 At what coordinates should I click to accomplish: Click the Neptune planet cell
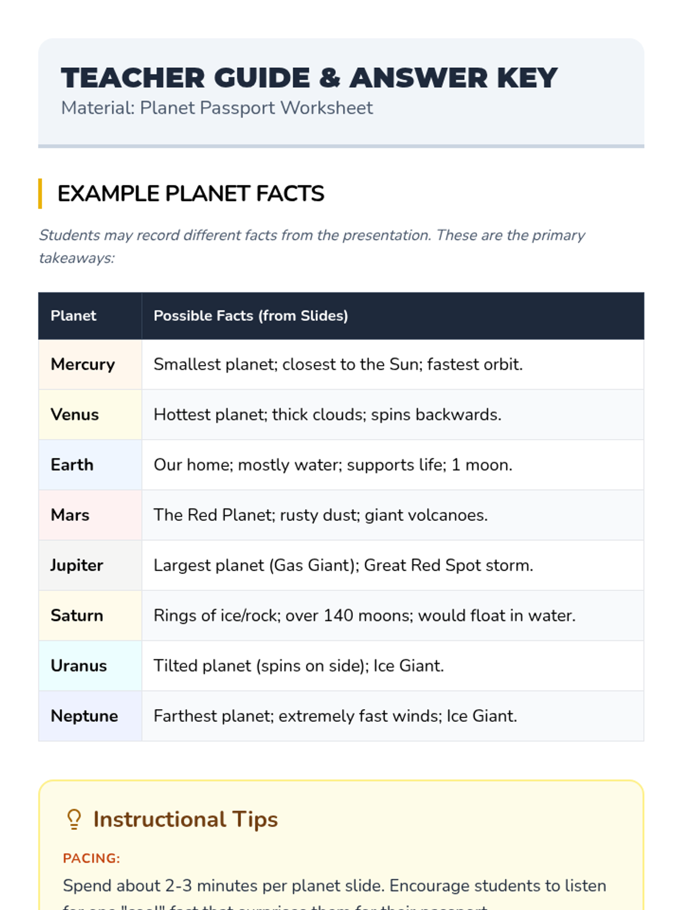point(84,715)
